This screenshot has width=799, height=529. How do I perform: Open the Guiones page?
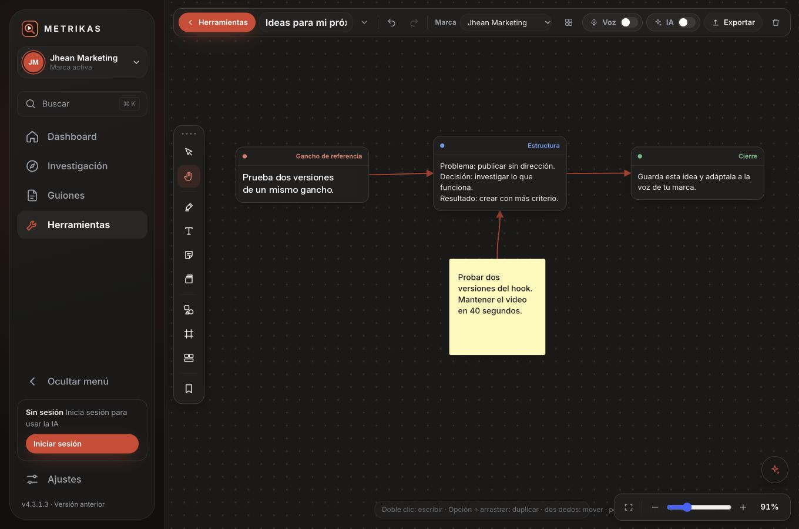[82, 195]
